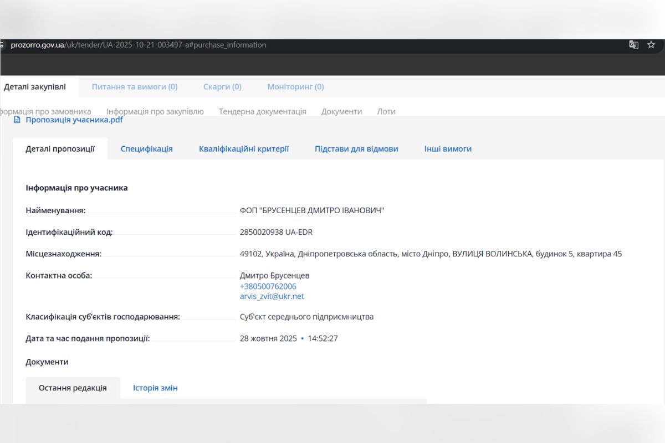This screenshot has width=665, height=443.
Task: Click the prozorro.gov.ua address bar URL
Action: pos(139,45)
